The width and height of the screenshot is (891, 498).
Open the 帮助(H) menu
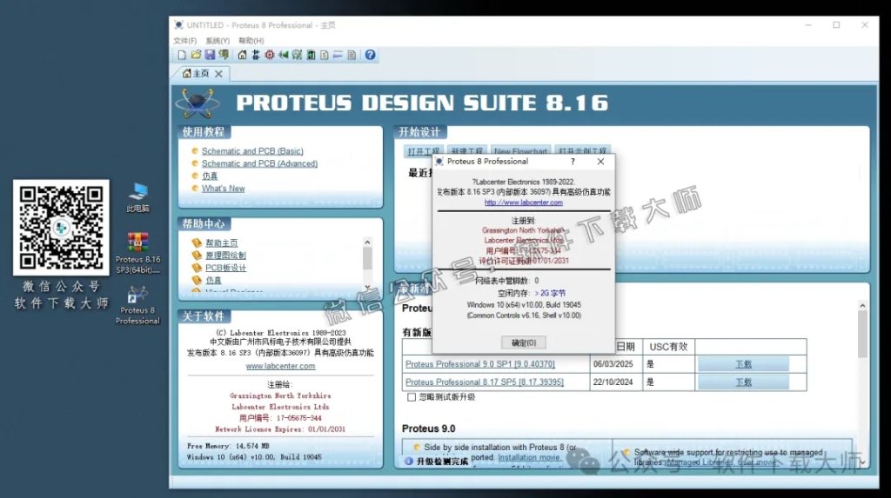click(251, 41)
